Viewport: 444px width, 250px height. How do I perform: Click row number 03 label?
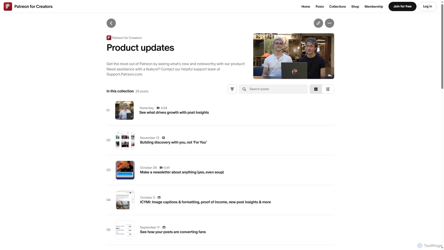click(x=109, y=170)
